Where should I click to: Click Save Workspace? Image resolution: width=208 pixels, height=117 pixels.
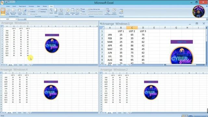pos(108,12)
